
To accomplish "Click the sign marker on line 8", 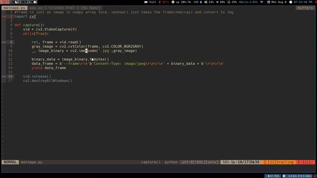I will tap(4, 42).
